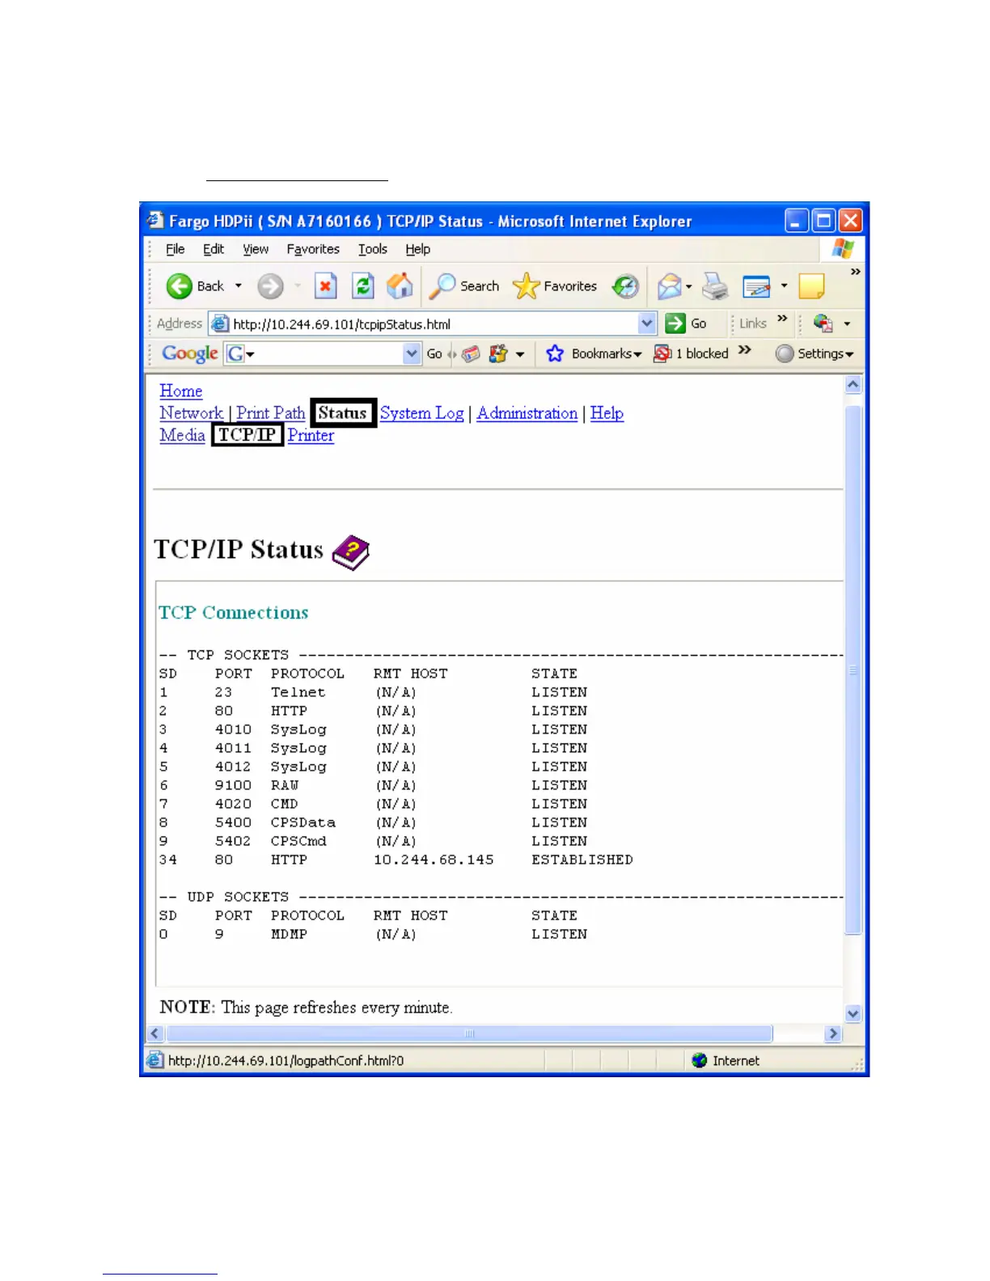
Task: Click remote host 10.244.68.145
Action: point(434,860)
